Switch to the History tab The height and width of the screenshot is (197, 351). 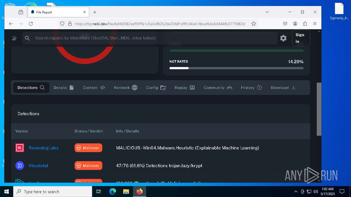click(x=251, y=88)
